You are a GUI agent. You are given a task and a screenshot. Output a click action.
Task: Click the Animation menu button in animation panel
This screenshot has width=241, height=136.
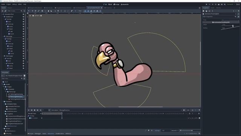click(x=55, y=110)
